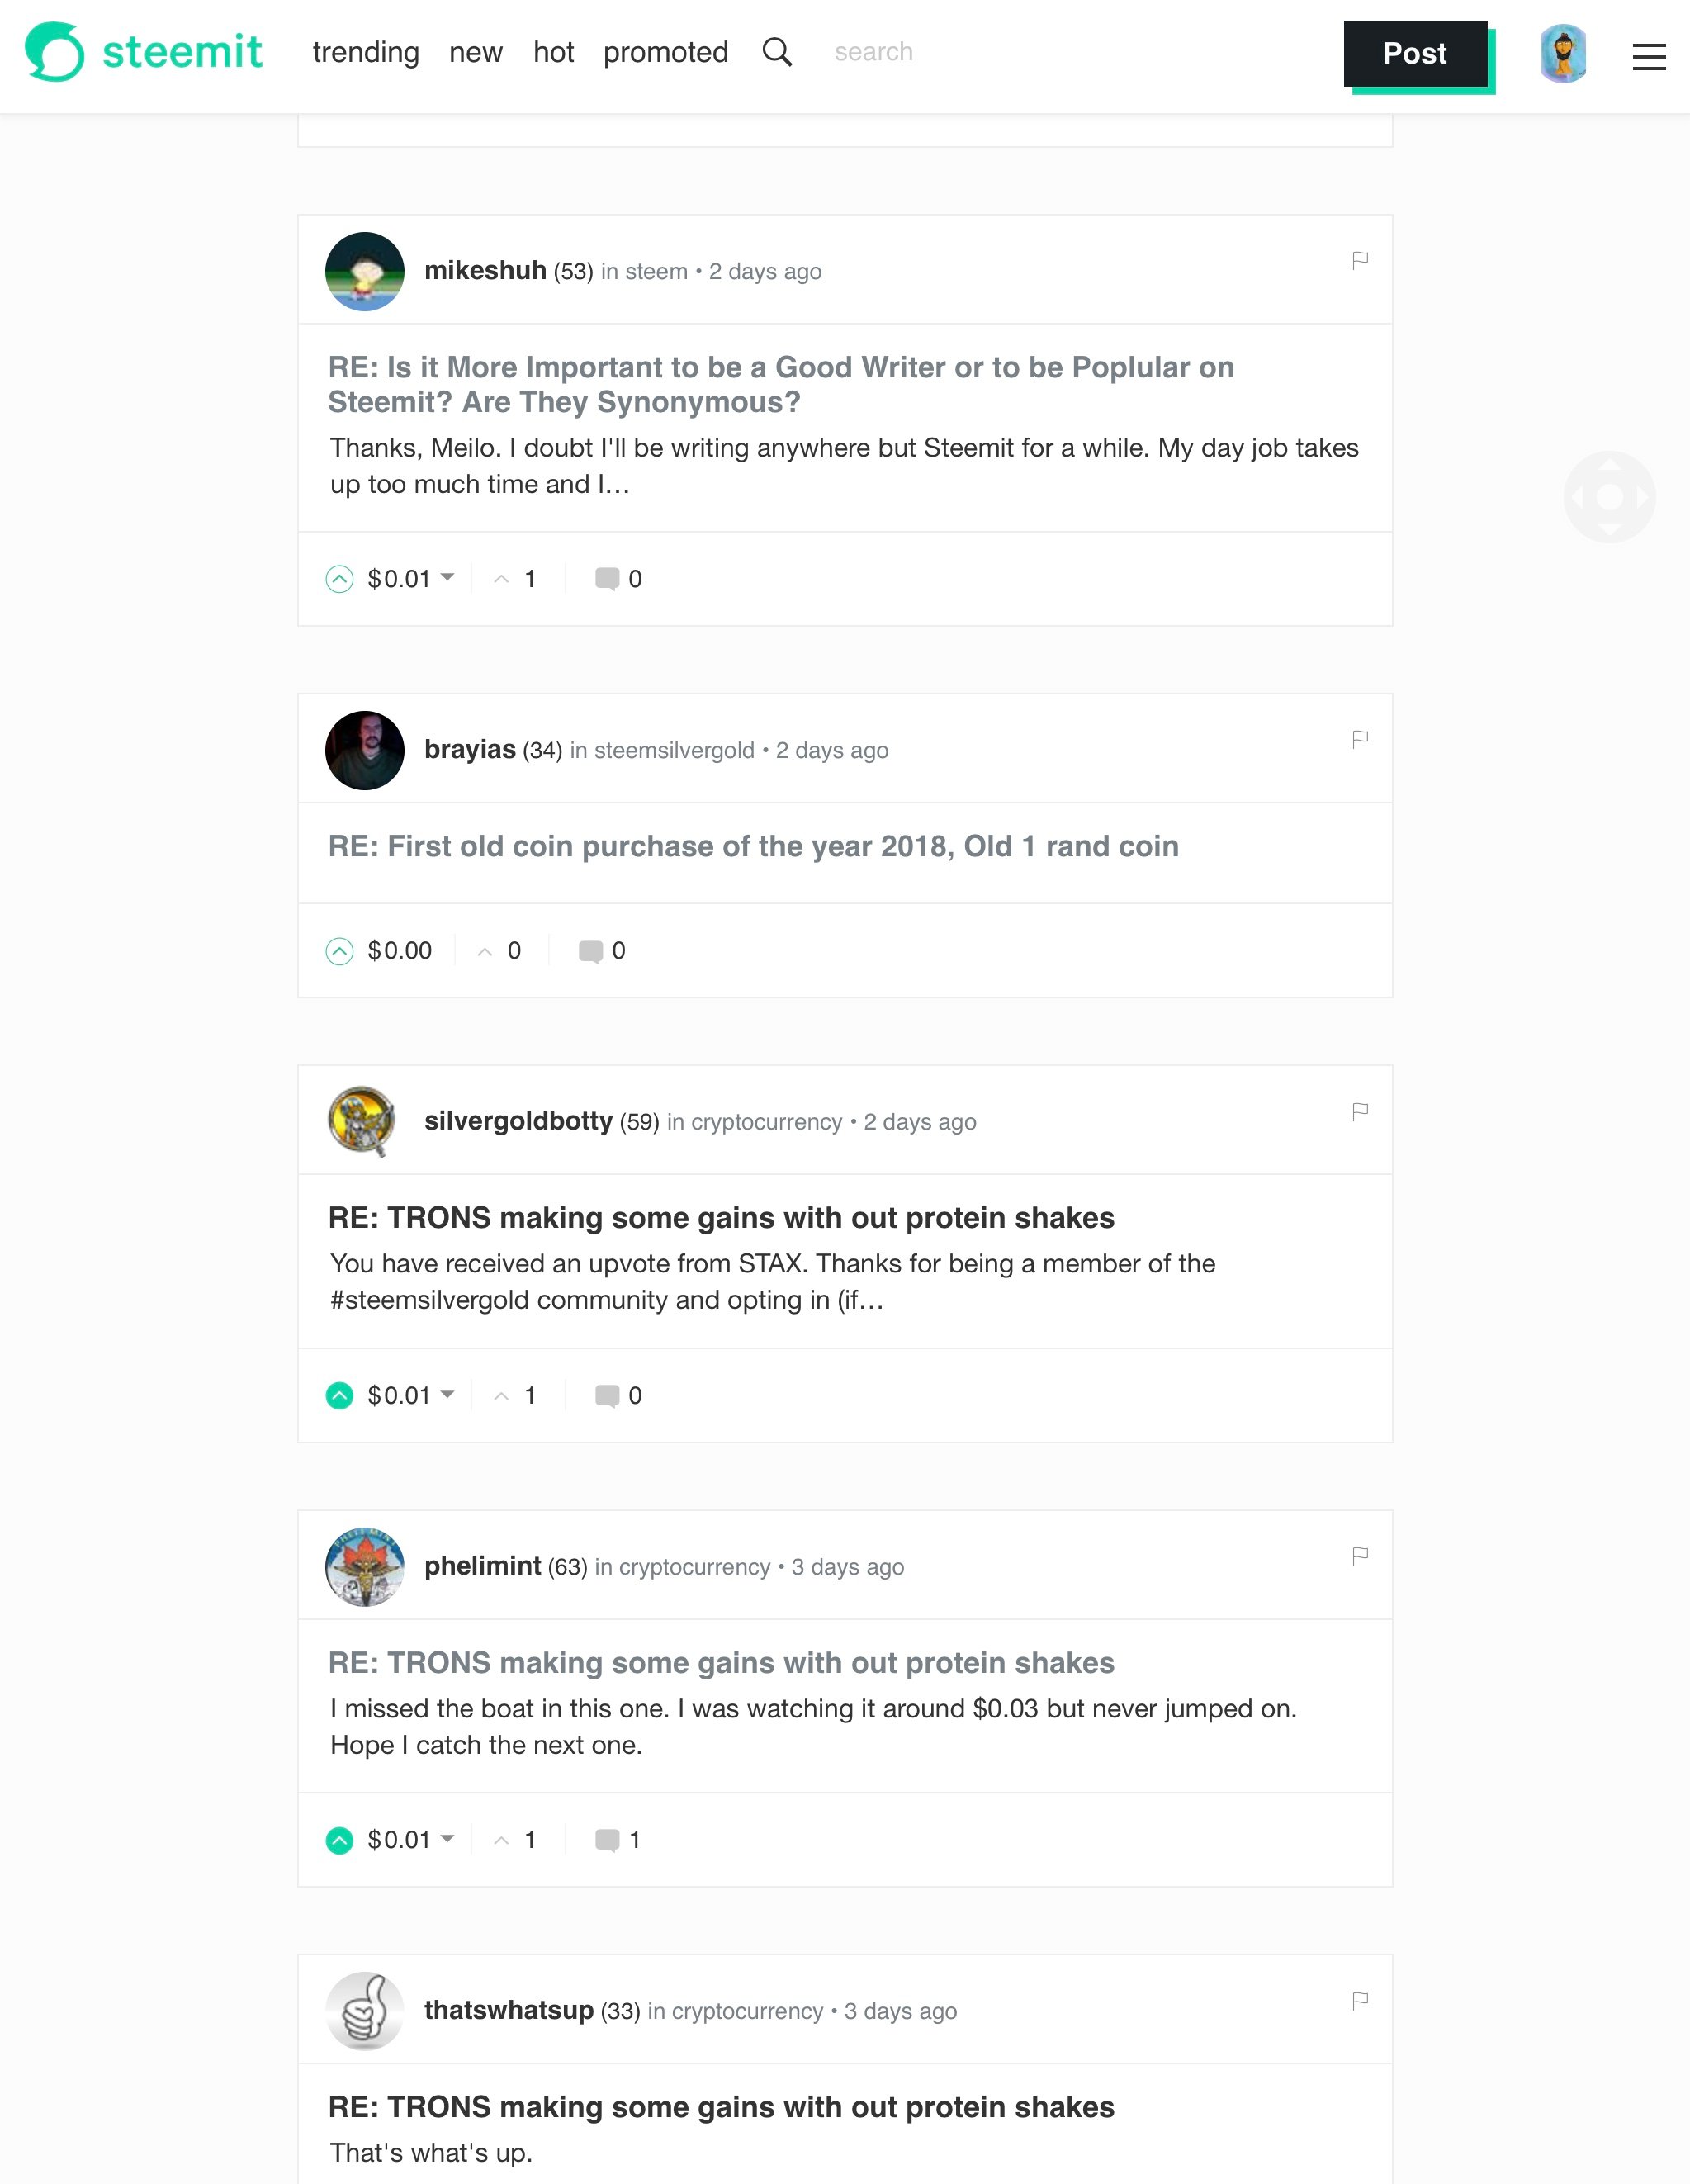
Task: Open replies on mikeshuh's comment
Action: click(x=607, y=579)
